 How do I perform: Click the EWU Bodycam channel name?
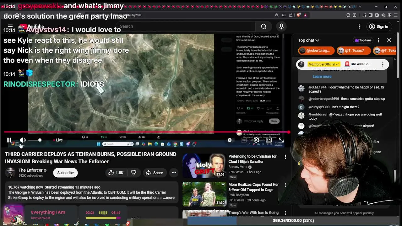(x=239, y=195)
